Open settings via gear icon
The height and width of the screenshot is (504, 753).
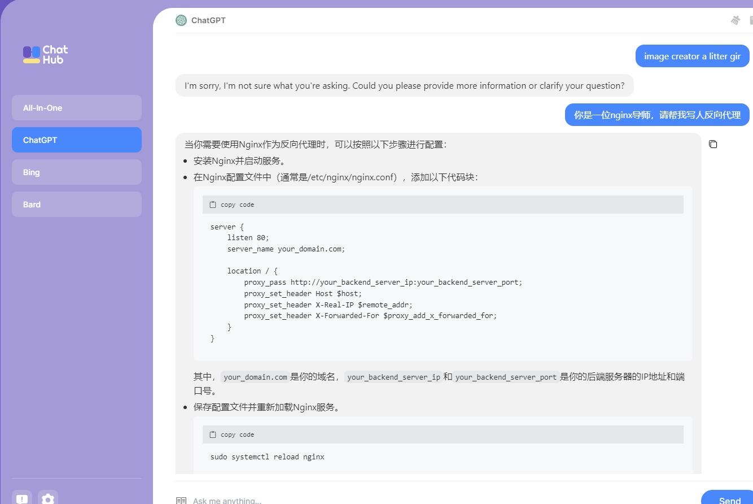48,499
